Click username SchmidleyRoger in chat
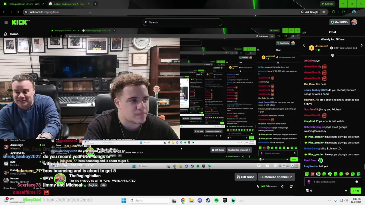The width and height of the screenshot is (365, 205). click(314, 127)
